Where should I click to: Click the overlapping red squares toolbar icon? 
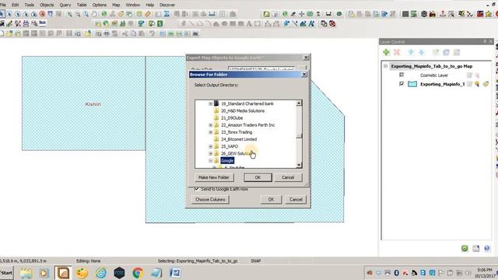click(x=332, y=23)
